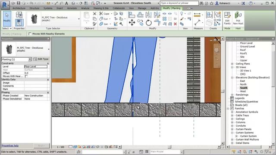Open Edit Family mode
Image resolution: width=276 pixels, height=155 pixels.
pos(227,18)
